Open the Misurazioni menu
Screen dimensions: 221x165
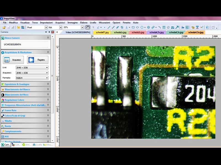104,23
